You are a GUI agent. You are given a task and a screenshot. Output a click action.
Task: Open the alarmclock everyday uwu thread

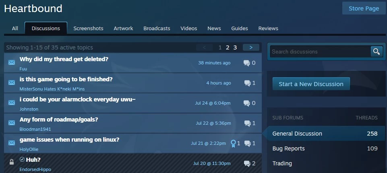[77, 99]
